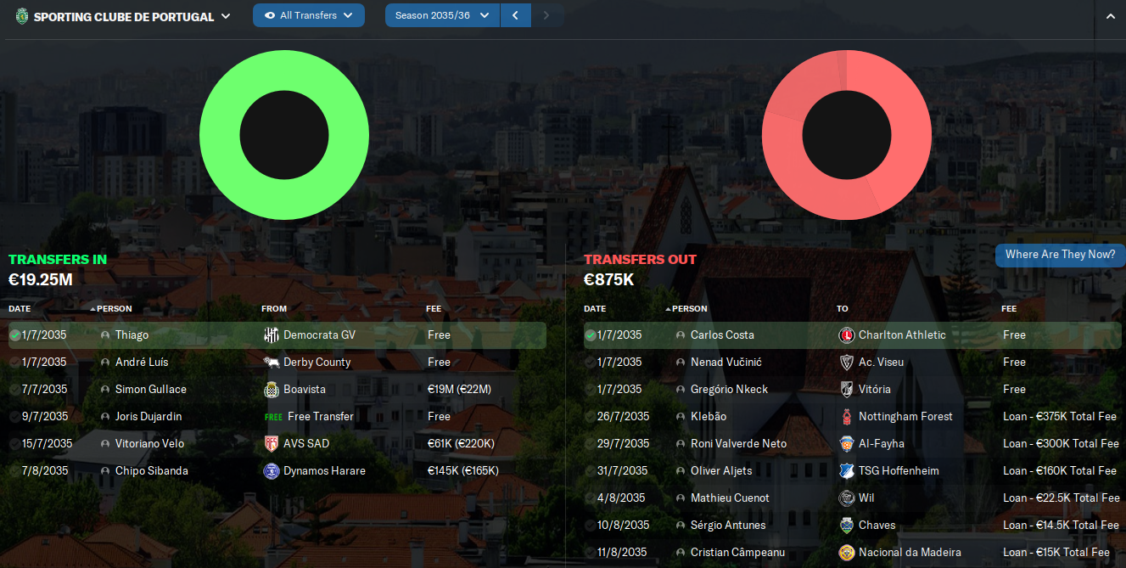Collapse the header with the top-right chevron

(1111, 16)
